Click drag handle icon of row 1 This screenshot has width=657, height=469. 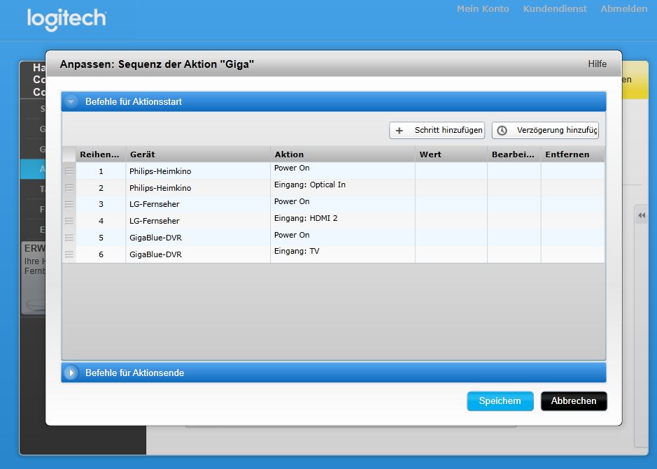point(69,171)
